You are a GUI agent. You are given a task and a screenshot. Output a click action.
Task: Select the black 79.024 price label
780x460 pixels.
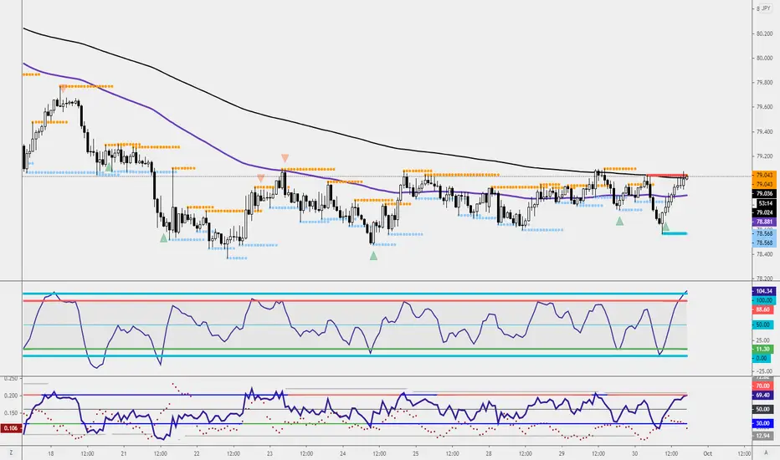click(x=764, y=212)
